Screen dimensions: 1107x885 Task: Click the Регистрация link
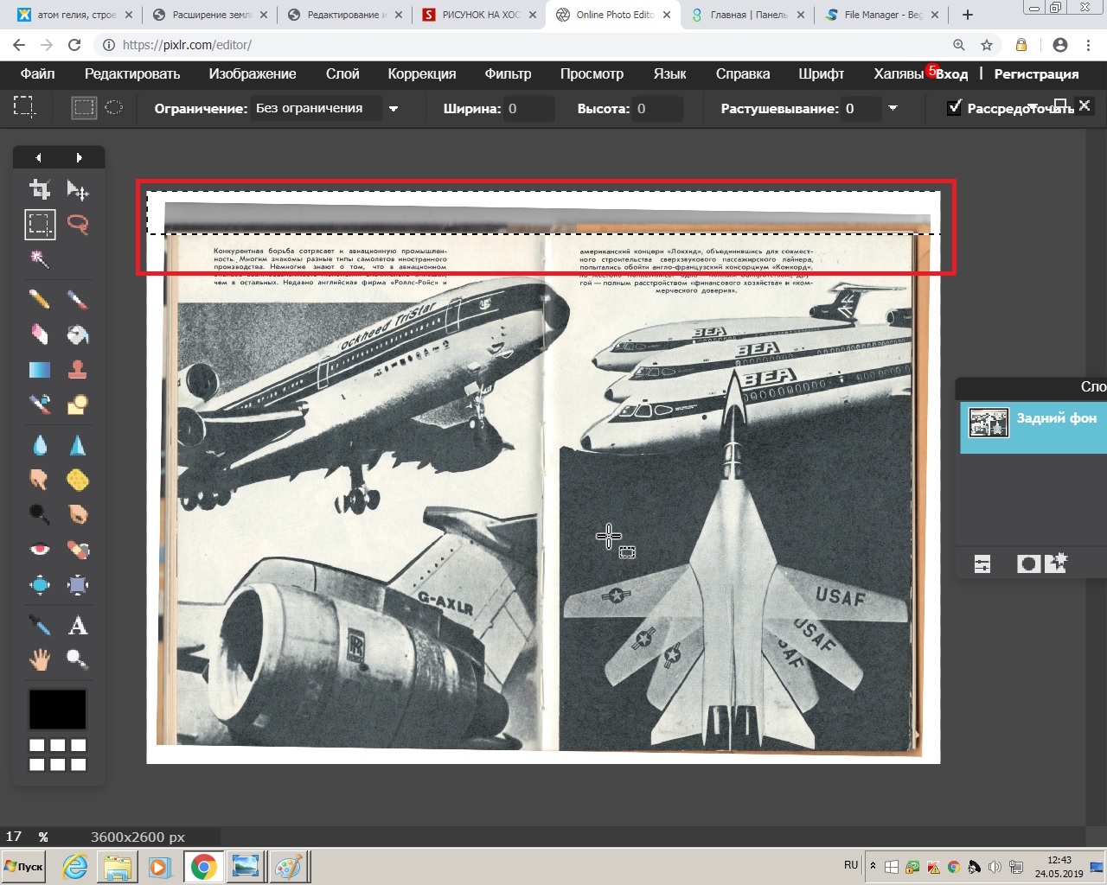tap(1036, 74)
